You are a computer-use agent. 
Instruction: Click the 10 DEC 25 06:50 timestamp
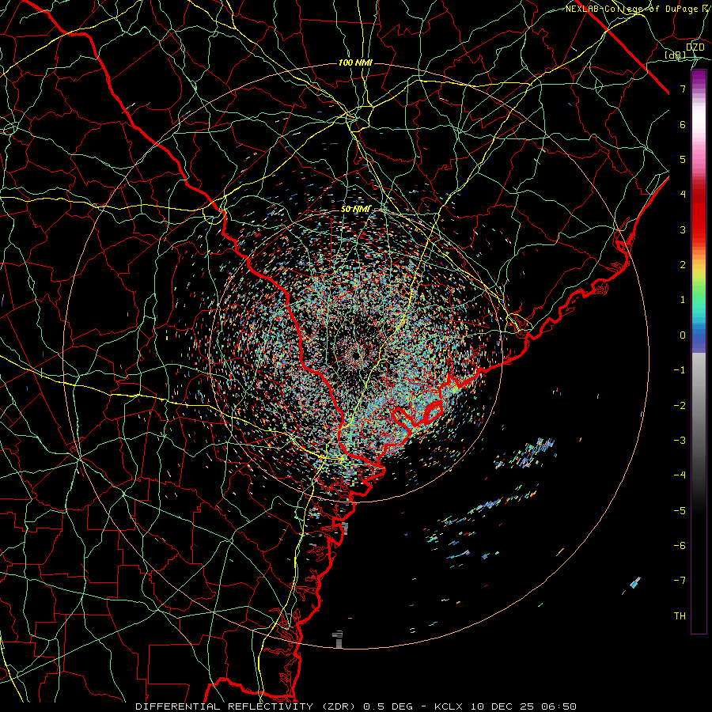523,706
